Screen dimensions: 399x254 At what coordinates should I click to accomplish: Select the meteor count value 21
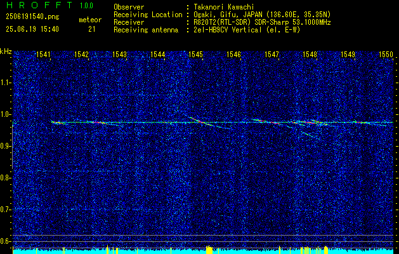click(x=92, y=29)
